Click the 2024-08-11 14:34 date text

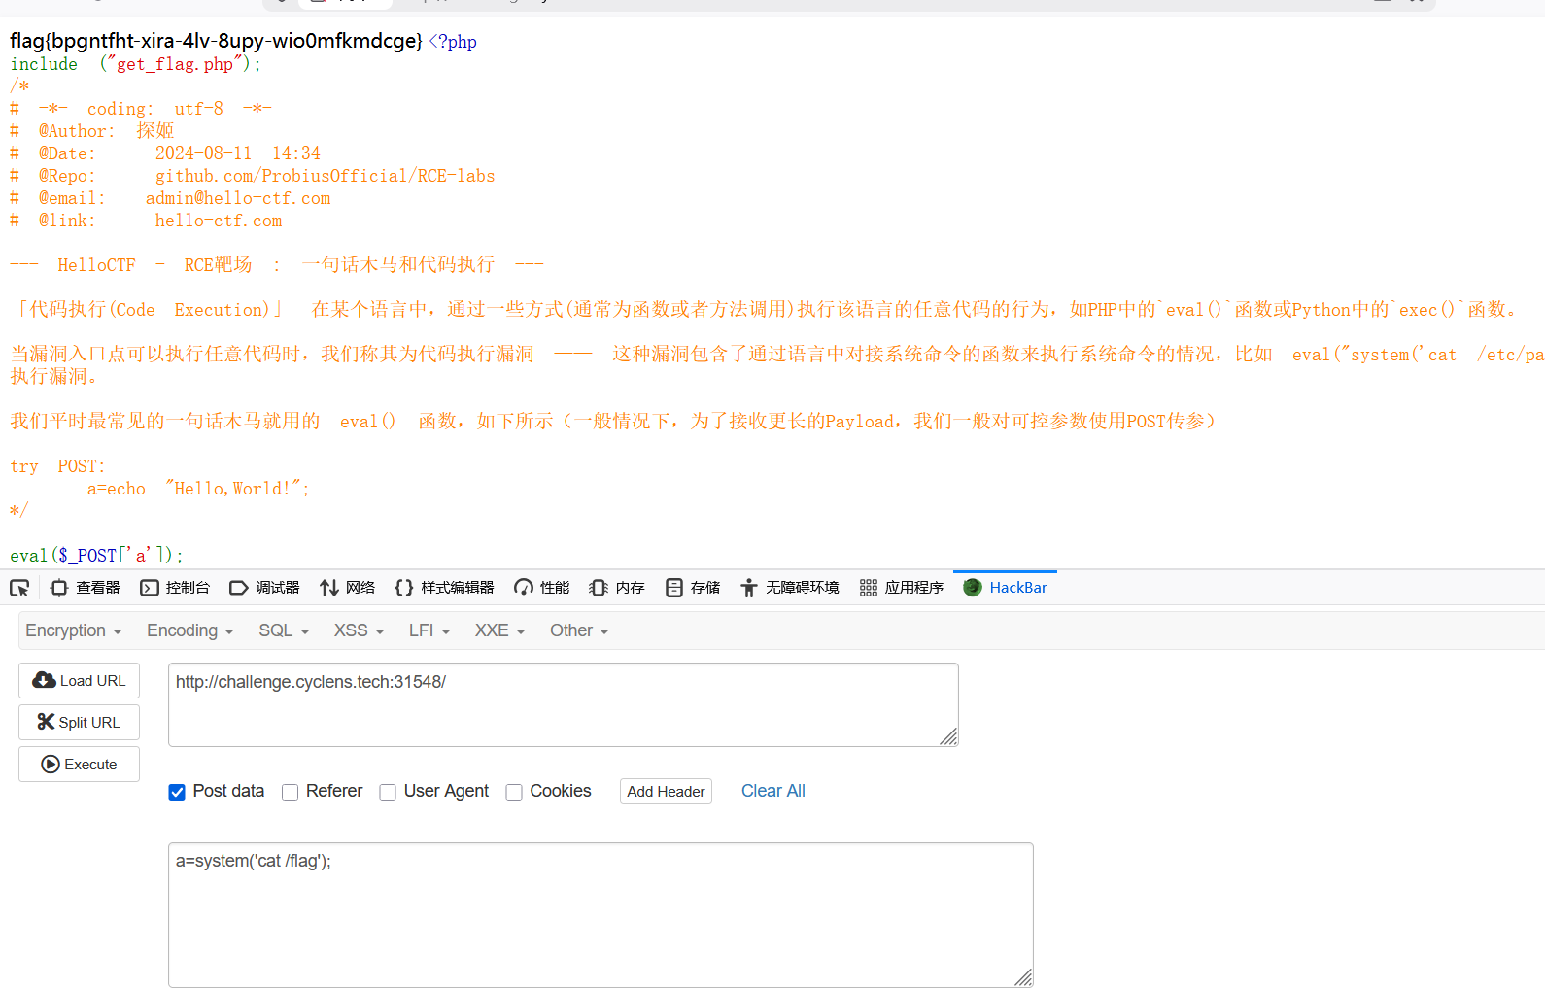coord(238,153)
